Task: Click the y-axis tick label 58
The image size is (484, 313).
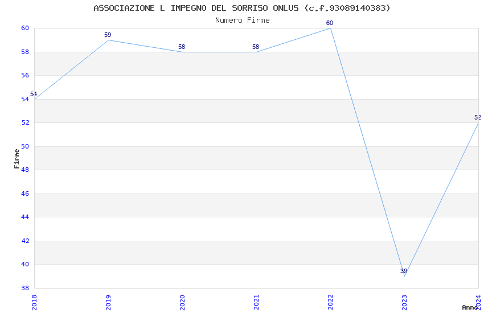Action: 25,52
